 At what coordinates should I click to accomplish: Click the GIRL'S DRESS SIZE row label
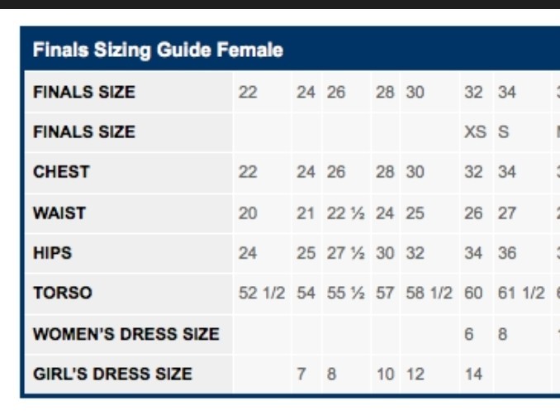112,374
